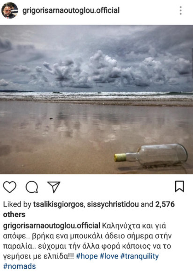Tap the Greek caption text beginning Καληνύχτα
This screenshot has width=193, height=272.
pos(87,241)
